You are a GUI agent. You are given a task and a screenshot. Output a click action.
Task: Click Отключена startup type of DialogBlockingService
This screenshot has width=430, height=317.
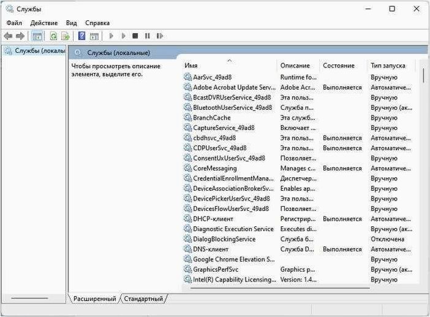coord(388,239)
